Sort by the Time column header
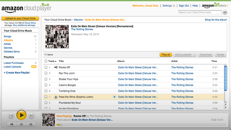The image size is (231, 130). pyautogui.click(x=214, y=61)
